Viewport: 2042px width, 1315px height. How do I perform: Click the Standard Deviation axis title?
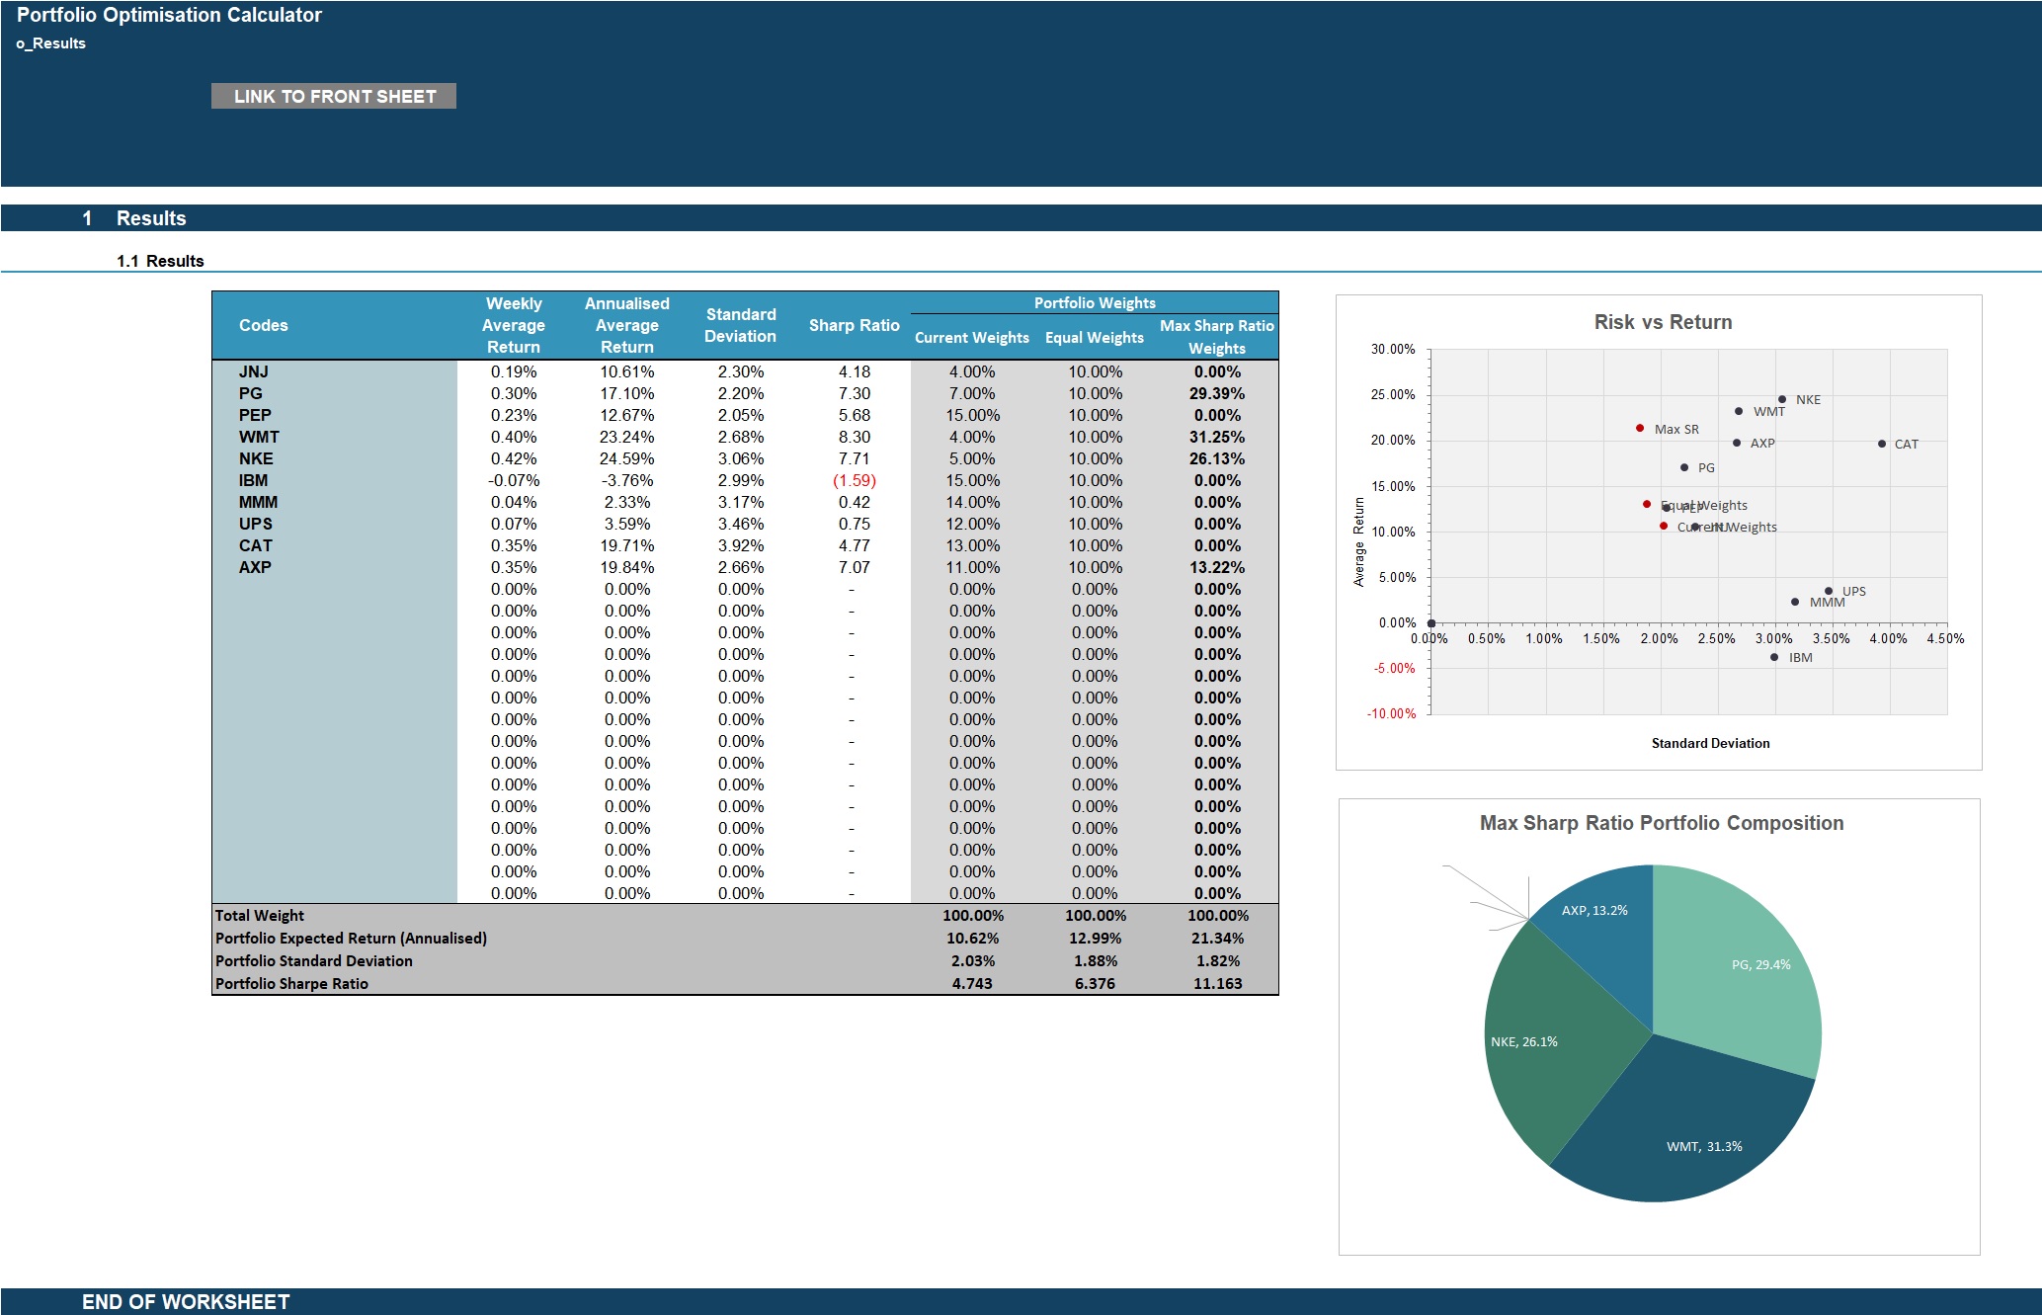[x=1710, y=743]
